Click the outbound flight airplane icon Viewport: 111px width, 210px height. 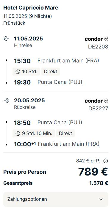click(7, 39)
